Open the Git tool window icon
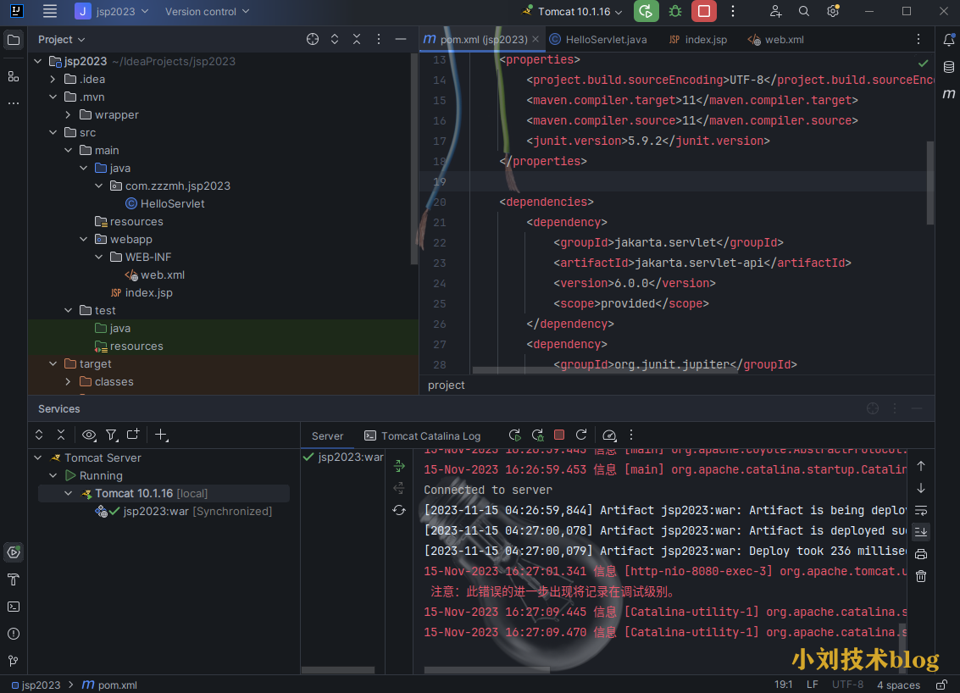This screenshot has width=960, height=693. click(14, 661)
